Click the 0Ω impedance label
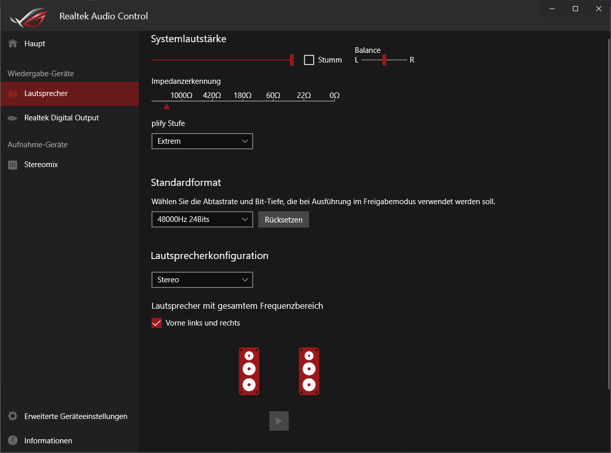The width and height of the screenshot is (611, 453). (334, 95)
